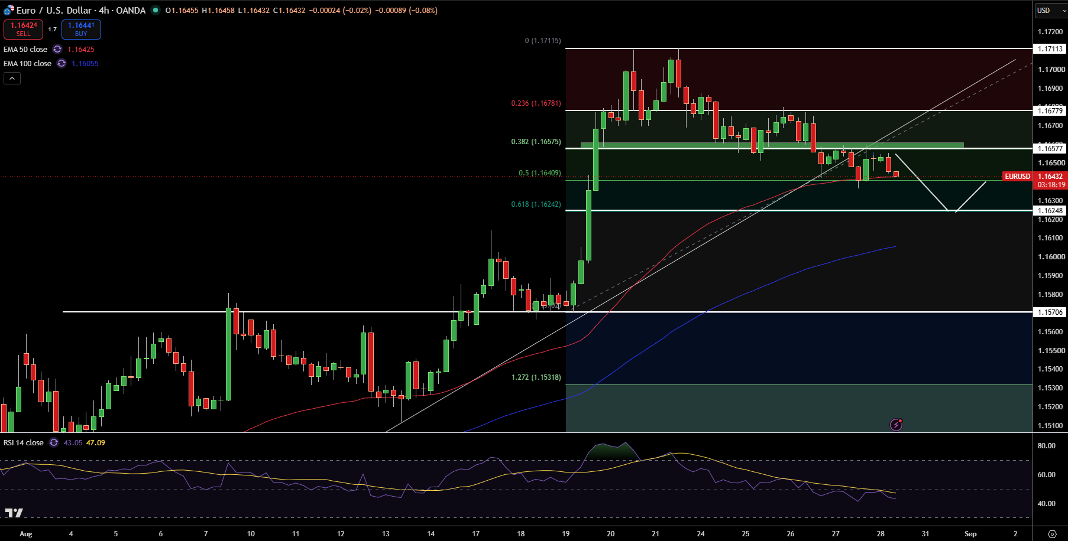Image resolution: width=1068 pixels, height=541 pixels.
Task: Click the 0.5 (1.16409) Fibonacci label
Action: click(x=539, y=173)
